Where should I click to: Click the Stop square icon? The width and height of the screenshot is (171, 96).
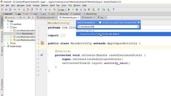[89, 10]
